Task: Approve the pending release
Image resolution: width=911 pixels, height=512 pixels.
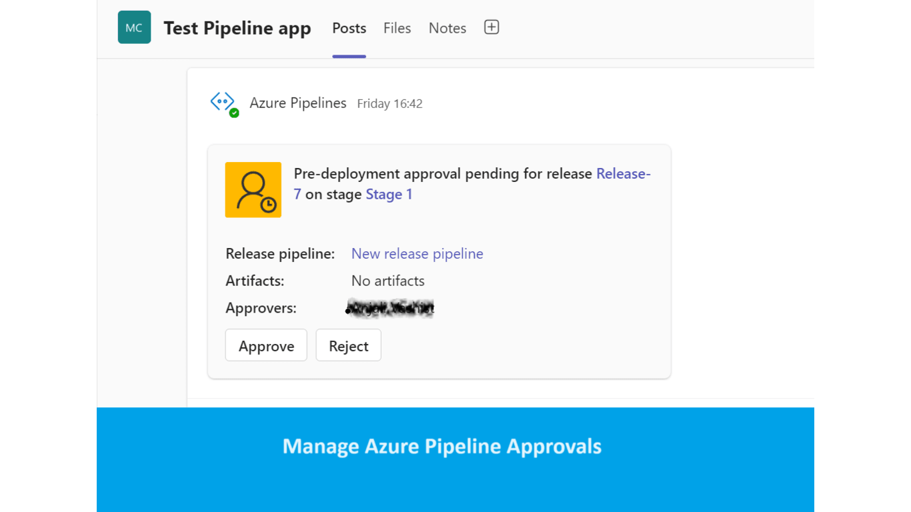Action: pos(266,345)
